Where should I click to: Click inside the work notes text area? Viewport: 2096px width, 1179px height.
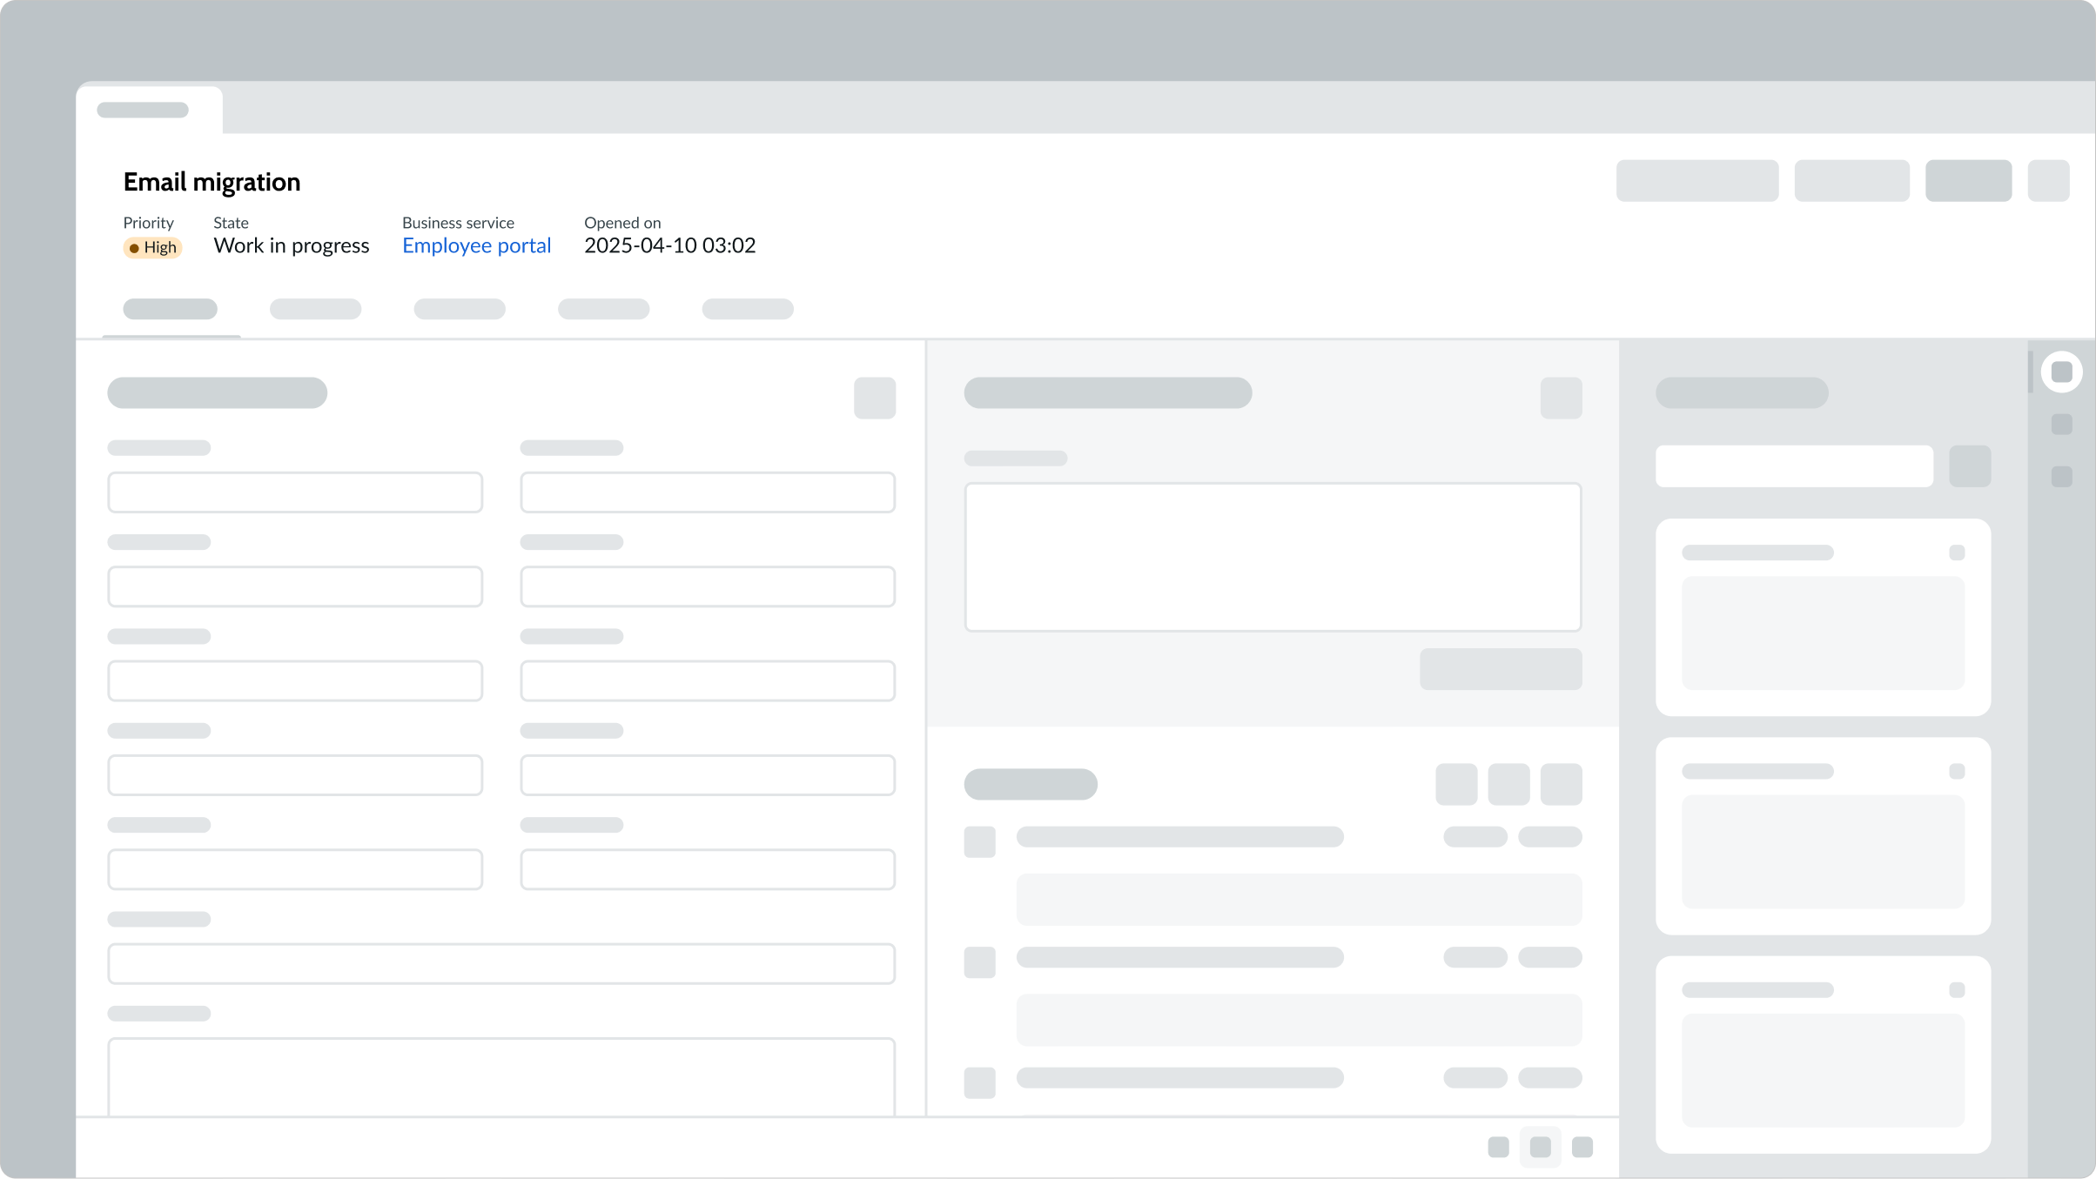(1273, 557)
